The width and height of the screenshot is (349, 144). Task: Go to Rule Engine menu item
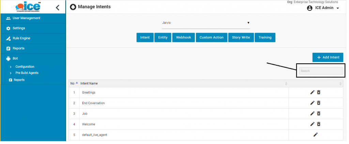pyautogui.click(x=21, y=38)
